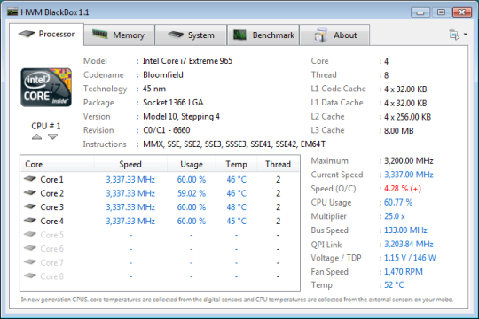This screenshot has height=319, width=479.
Task: Click the Bus Speed value 133.00 MHz
Action: click(405, 230)
